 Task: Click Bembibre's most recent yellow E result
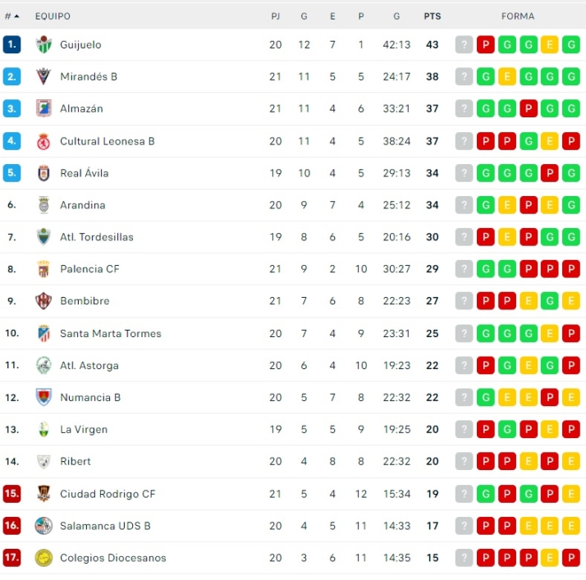point(571,301)
